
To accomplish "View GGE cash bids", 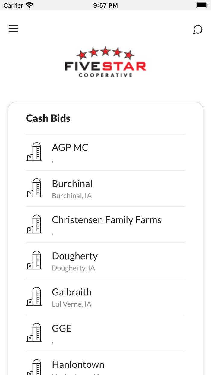I will coord(62,328).
